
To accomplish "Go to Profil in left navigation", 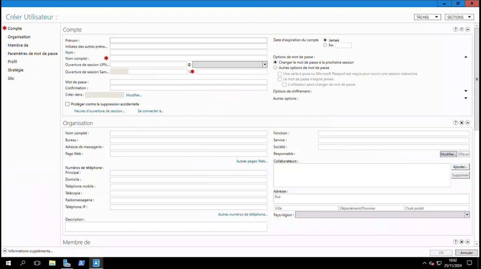I will 12,62.
